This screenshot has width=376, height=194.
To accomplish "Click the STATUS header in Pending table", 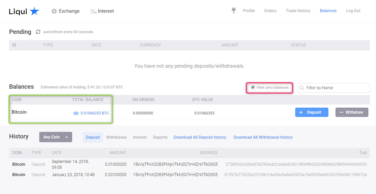I will 298,45.
